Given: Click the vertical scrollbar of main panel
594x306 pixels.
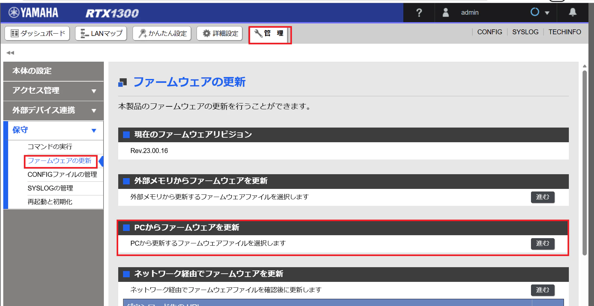Looking at the screenshot, I should click(585, 163).
